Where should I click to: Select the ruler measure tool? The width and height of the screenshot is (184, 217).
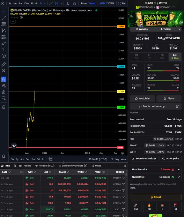(x=4, y=64)
